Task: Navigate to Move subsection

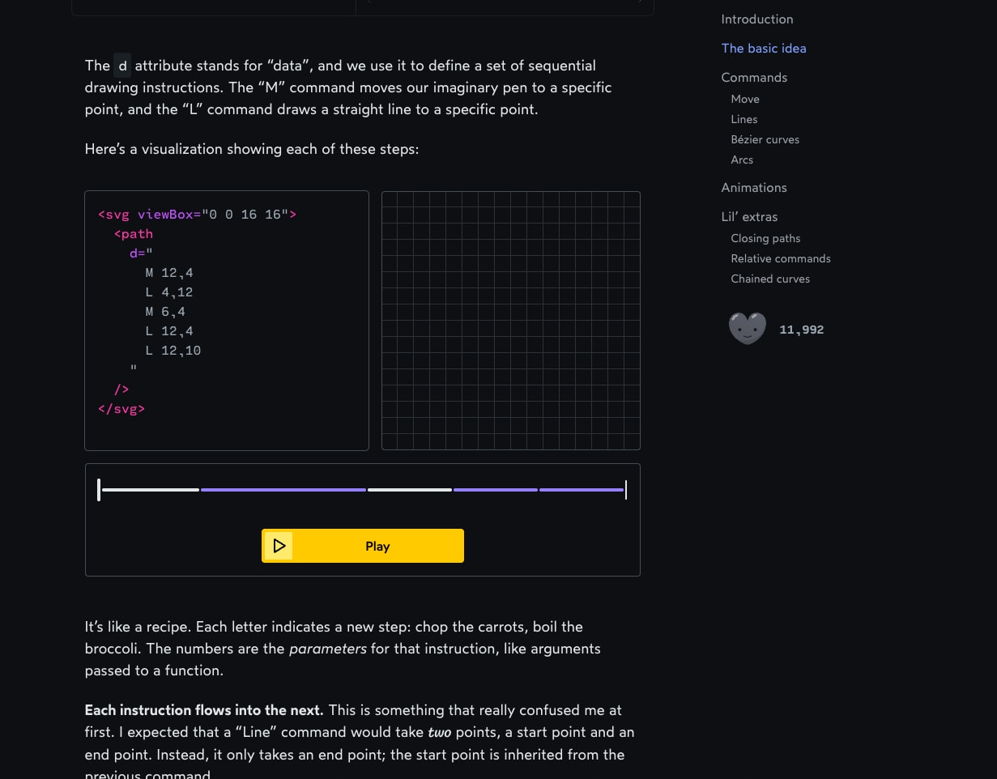Action: pyautogui.click(x=745, y=99)
